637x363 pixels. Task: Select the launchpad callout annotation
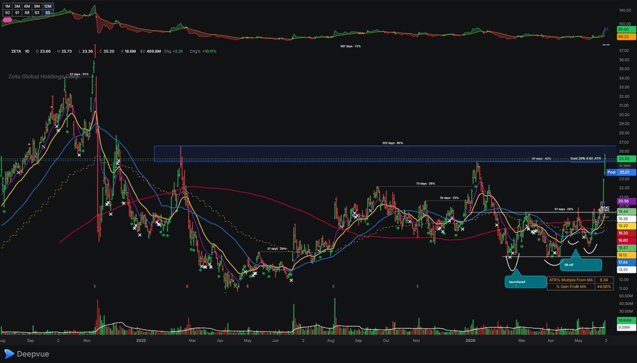524,281
